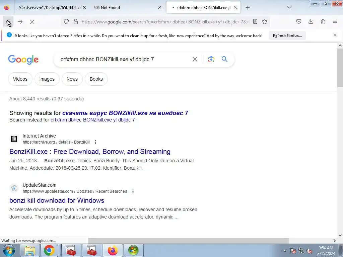Viewport: 343px width, 257px height.
Task: Go to Google home via logo
Action: (x=23, y=60)
